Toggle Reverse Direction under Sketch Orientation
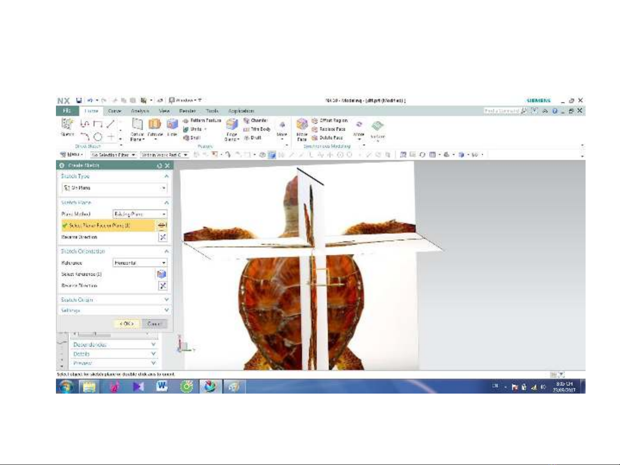The width and height of the screenshot is (620, 465). pyautogui.click(x=163, y=286)
